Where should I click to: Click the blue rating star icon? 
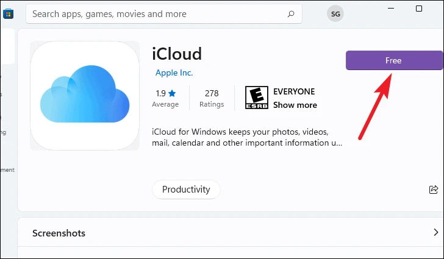[172, 93]
